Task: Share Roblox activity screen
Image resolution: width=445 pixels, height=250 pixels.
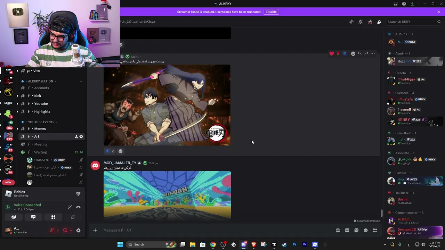Action: point(78,194)
